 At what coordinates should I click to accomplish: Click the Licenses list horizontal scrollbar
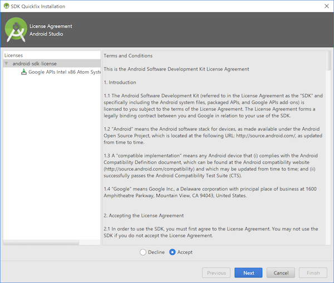(41, 242)
